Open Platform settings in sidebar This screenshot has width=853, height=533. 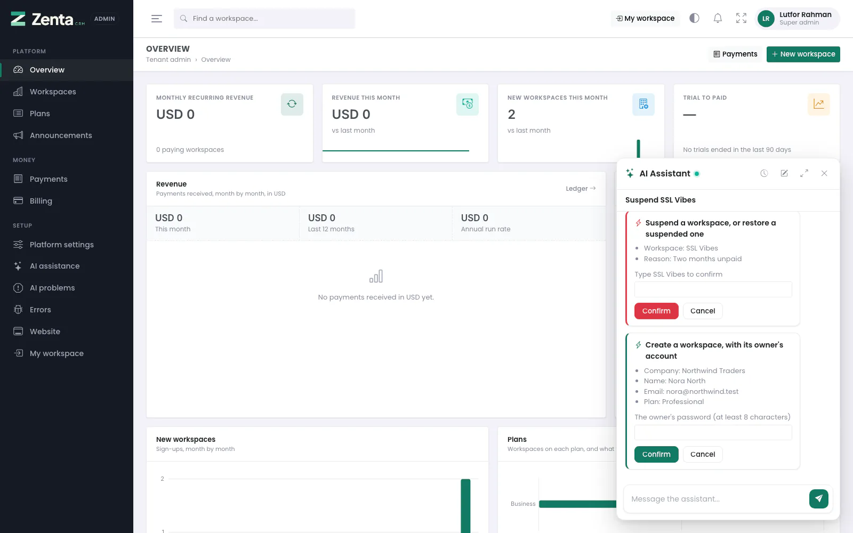point(67,245)
